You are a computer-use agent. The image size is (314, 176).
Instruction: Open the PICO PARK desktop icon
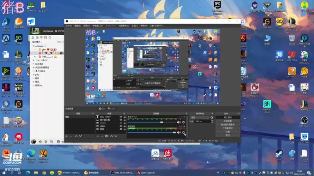tap(305, 138)
